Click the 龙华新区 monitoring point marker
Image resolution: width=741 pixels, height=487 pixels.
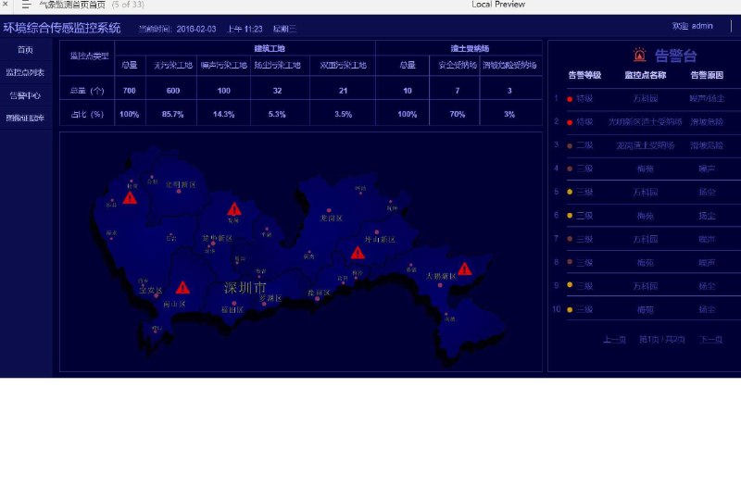click(213, 243)
